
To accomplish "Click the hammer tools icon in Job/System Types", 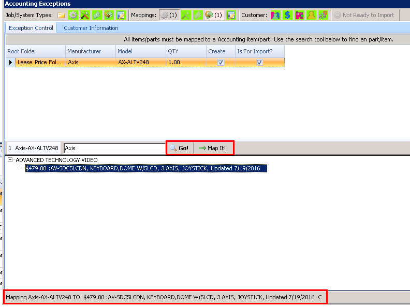I will pos(85,15).
